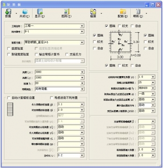This screenshot has width=163, height=168.
Task: Expand the 跨度 Lx dropdown
Action: 82,72
